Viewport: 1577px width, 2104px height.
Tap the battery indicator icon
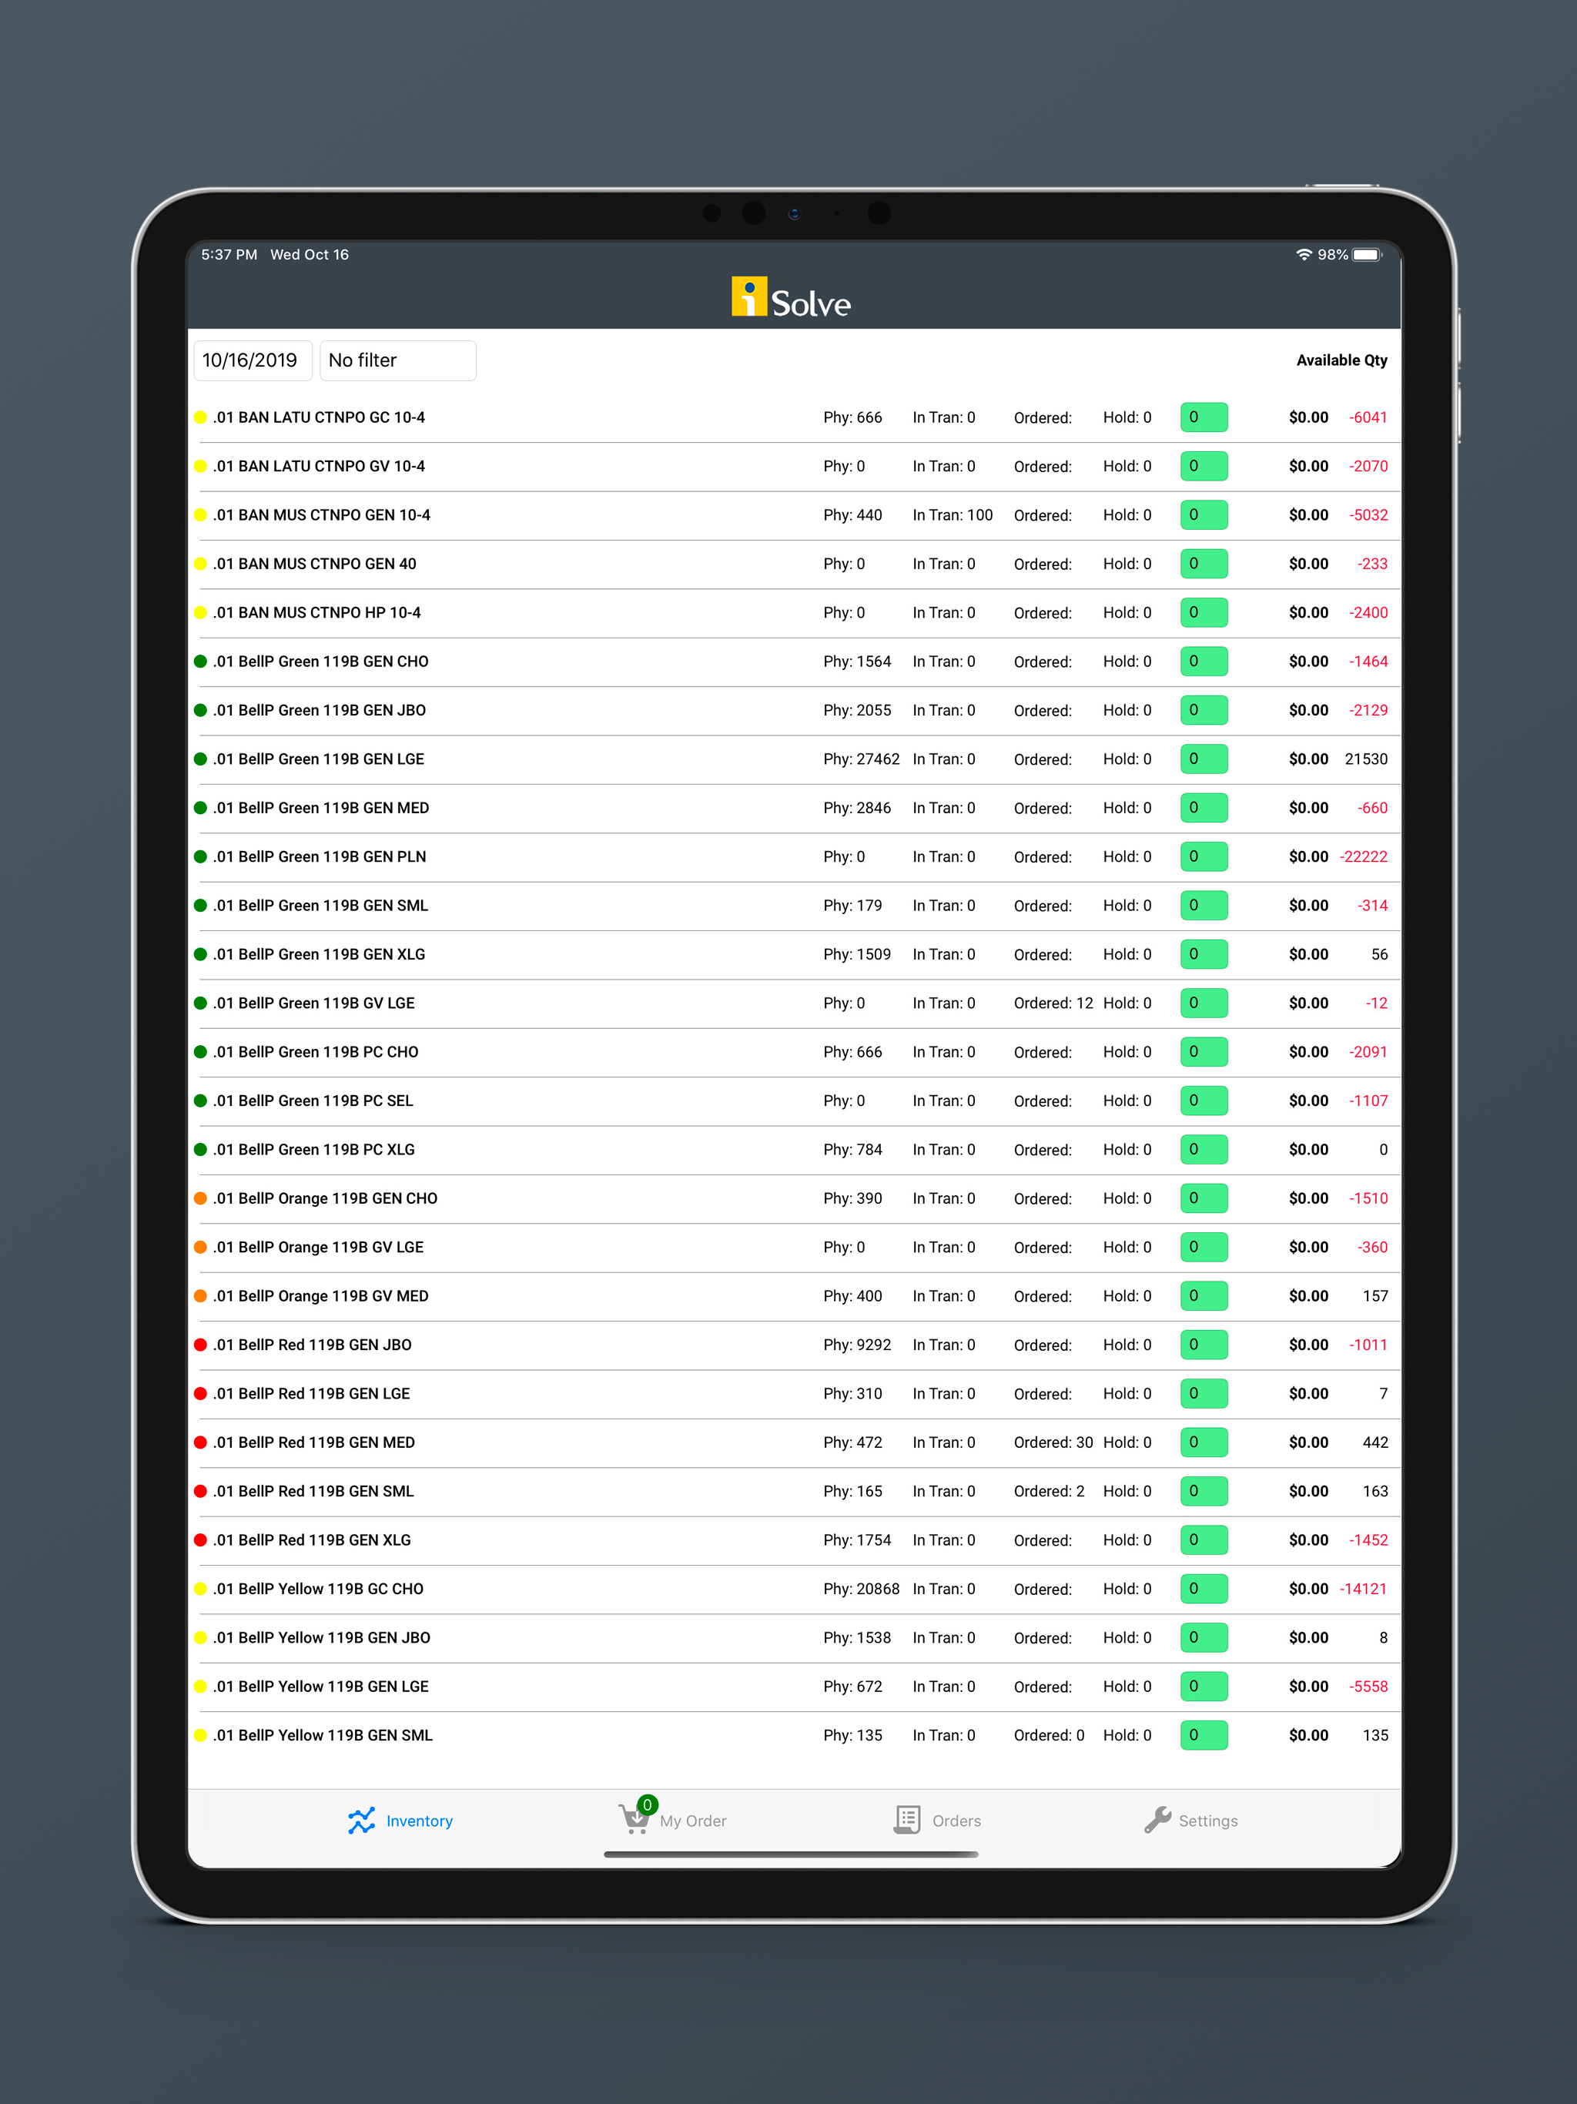[x=1367, y=255]
